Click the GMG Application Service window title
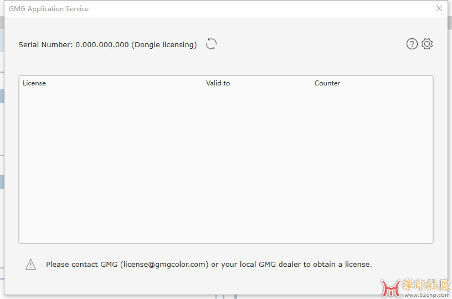 [x=49, y=9]
